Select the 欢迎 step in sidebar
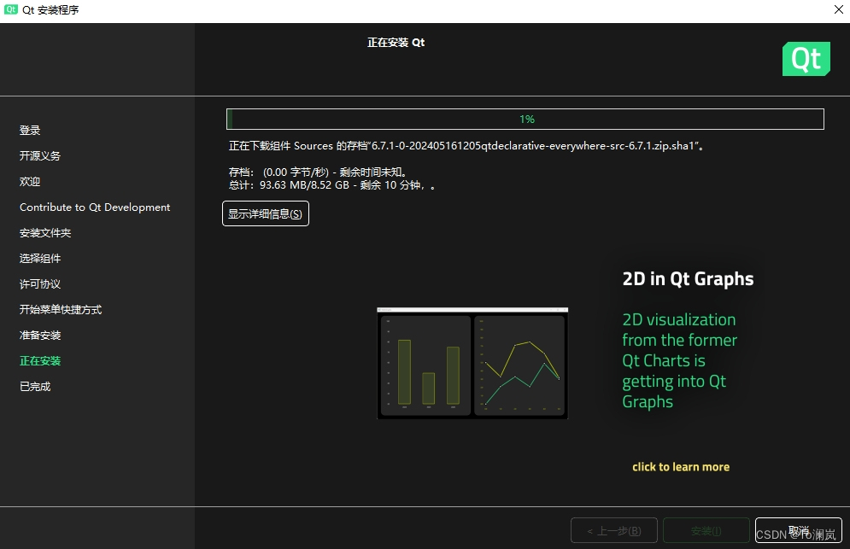850x549 pixels. pyautogui.click(x=30, y=182)
